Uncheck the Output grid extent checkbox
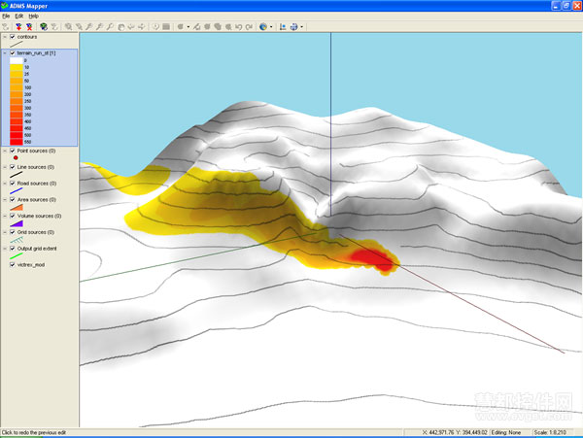The width and height of the screenshot is (583, 438). (13, 249)
